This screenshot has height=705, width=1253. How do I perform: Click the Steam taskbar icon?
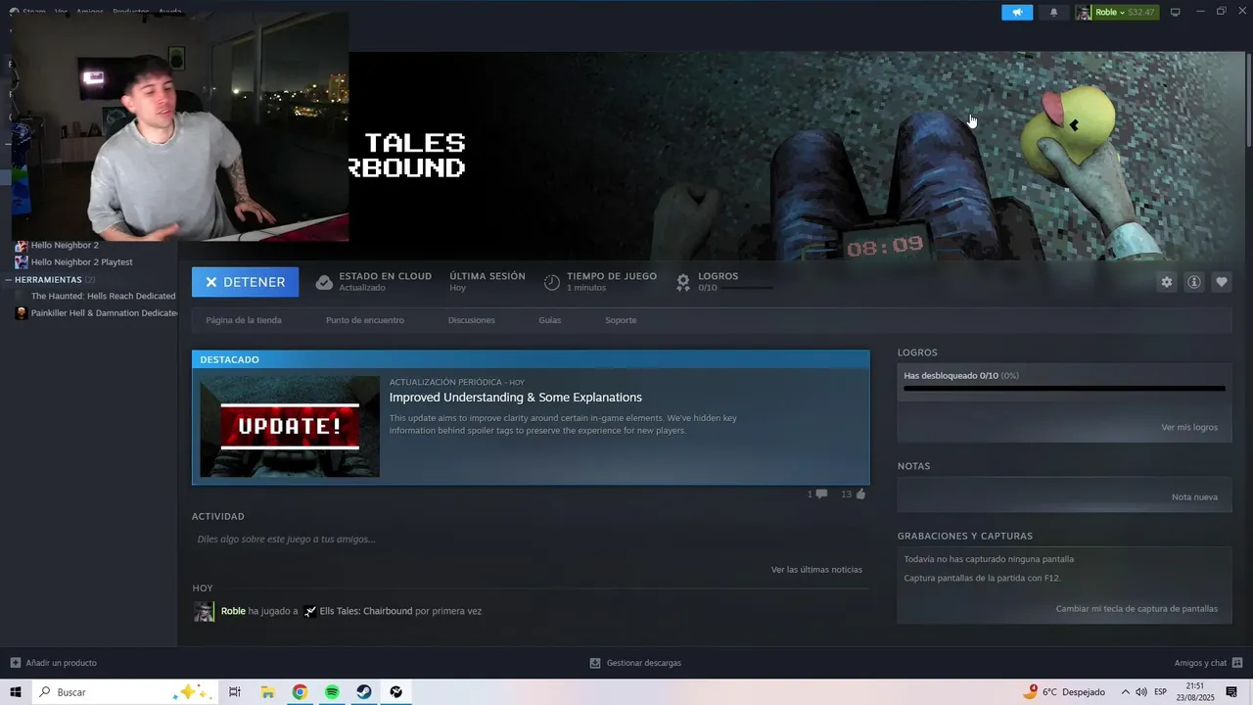point(363,692)
